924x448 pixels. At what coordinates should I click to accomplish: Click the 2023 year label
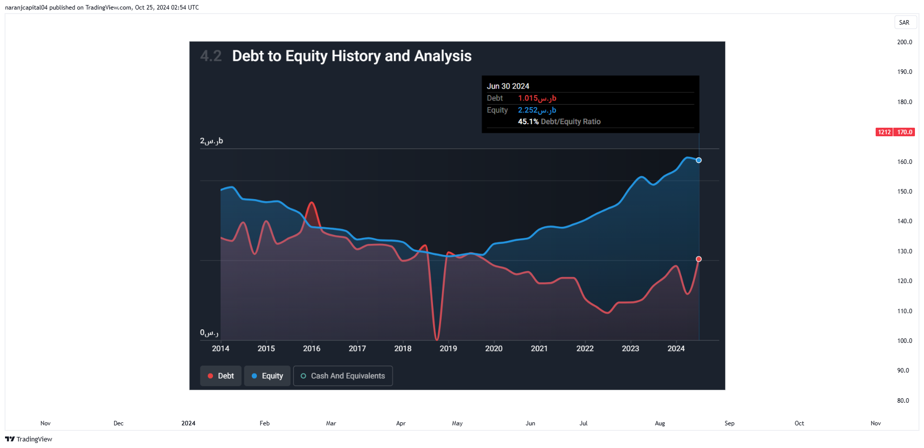point(630,348)
